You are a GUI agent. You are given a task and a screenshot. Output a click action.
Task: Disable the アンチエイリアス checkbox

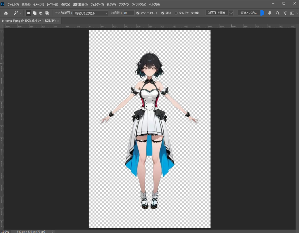[x=138, y=13]
